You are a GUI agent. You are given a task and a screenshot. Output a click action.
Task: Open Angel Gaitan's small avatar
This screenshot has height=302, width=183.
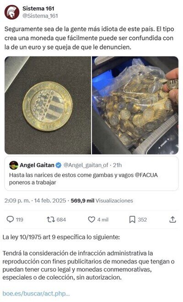[x=14, y=165]
